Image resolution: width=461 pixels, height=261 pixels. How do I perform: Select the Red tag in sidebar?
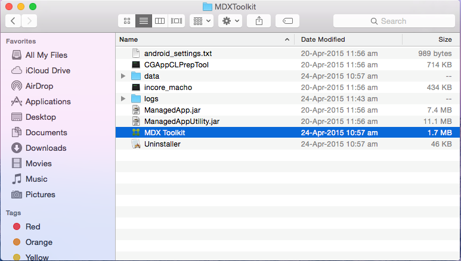coord(33,226)
